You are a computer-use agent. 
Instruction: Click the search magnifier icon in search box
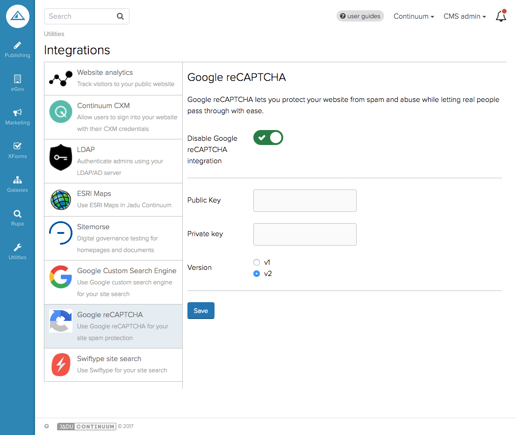pyautogui.click(x=121, y=16)
